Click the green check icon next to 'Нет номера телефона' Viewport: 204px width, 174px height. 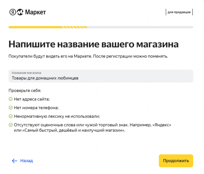click(x=10, y=108)
